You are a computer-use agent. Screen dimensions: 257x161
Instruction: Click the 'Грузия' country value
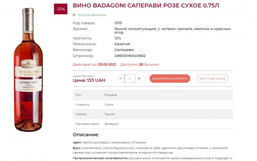coord(110,114)
